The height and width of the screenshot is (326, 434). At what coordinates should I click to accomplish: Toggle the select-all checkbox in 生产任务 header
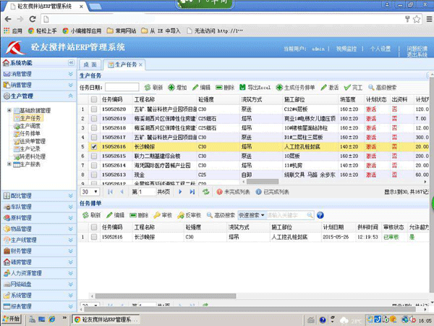pyautogui.click(x=94, y=99)
